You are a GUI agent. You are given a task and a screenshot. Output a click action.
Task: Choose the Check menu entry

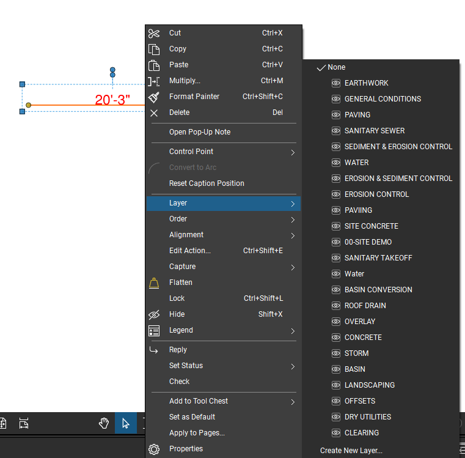click(x=224, y=382)
